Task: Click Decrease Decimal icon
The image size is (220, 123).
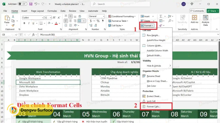Action: pos(96,25)
